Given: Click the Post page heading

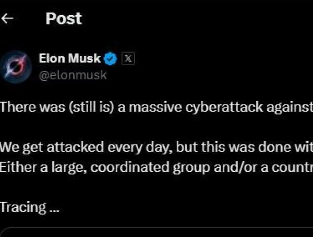Looking at the screenshot, I should click(64, 19).
